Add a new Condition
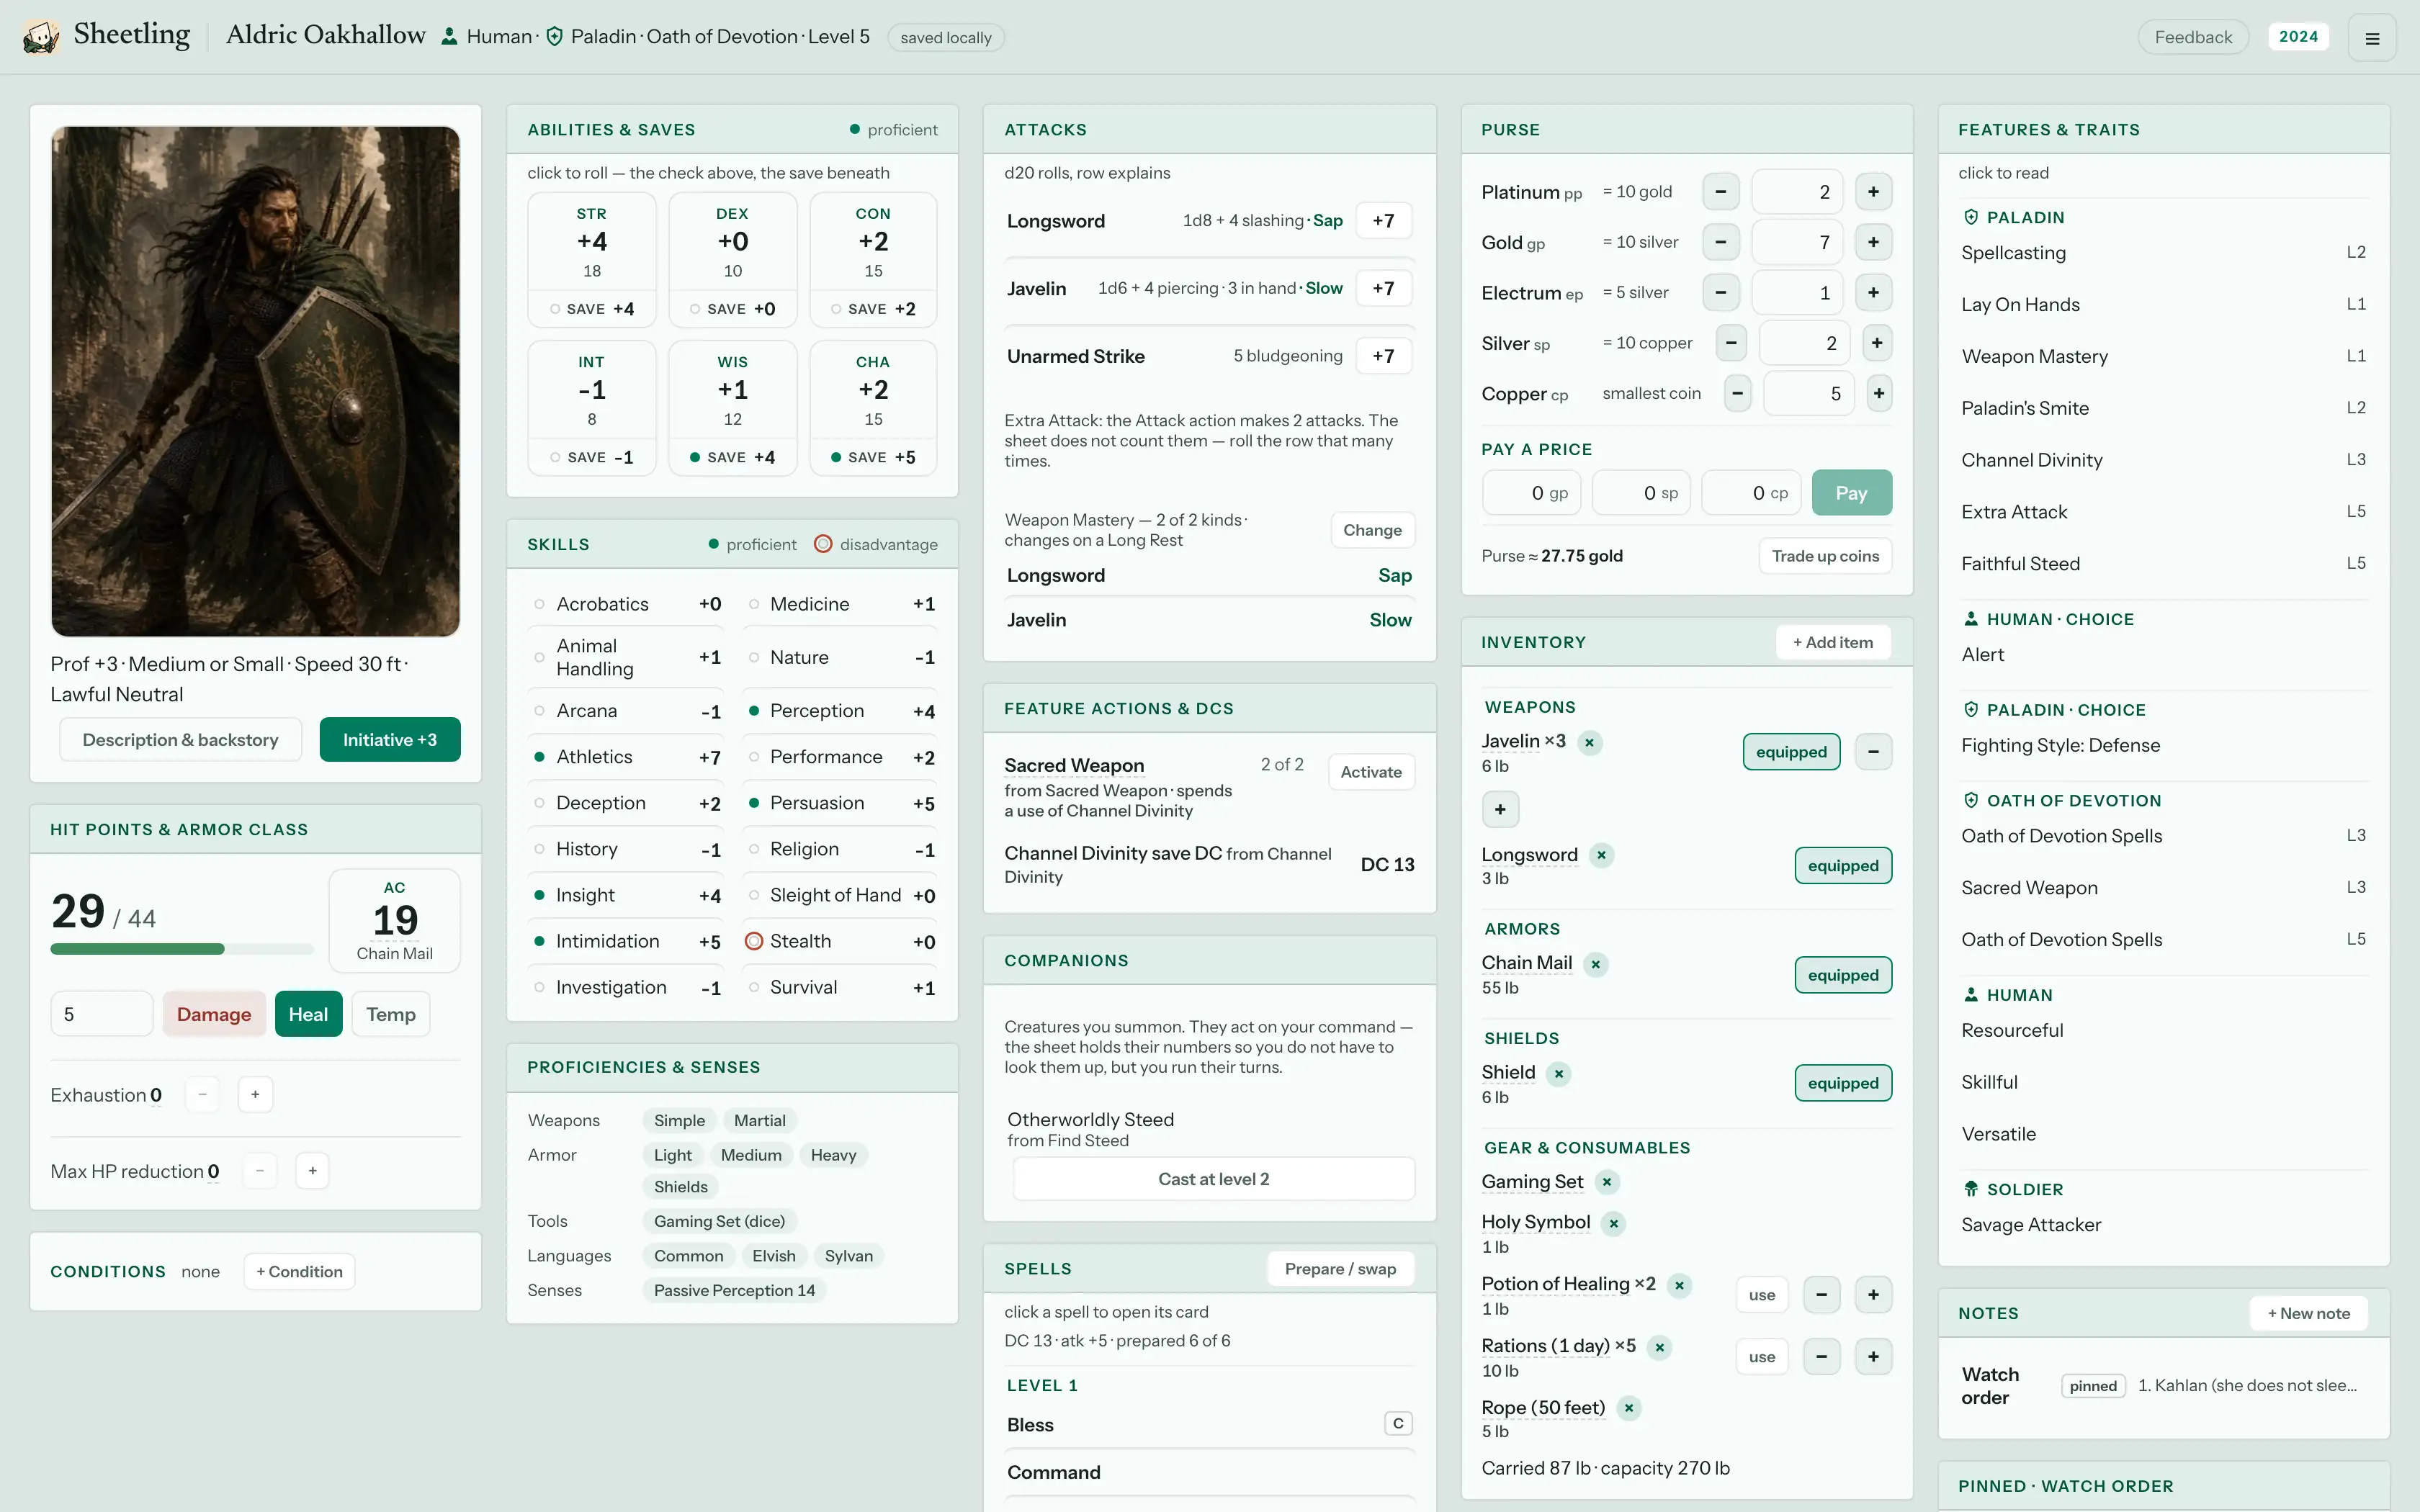 pos(299,1272)
